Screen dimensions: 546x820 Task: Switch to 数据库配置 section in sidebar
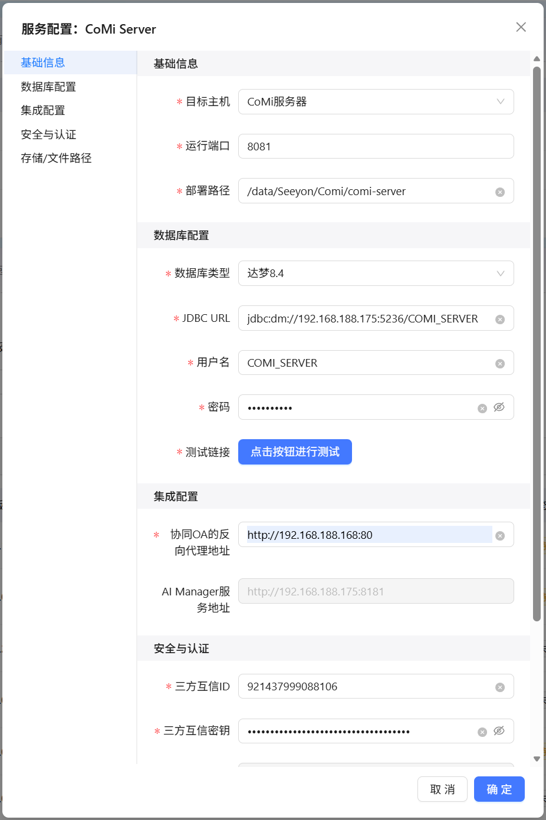coord(48,87)
